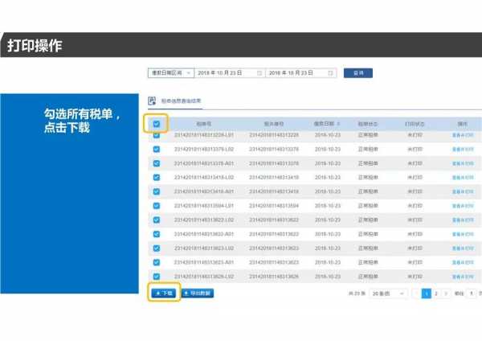Click the previous page arrow
482x341 pixels.
click(416, 294)
